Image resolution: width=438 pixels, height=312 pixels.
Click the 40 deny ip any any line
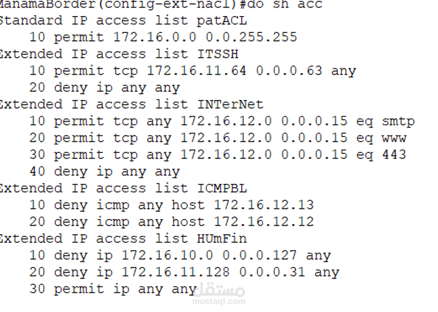(105, 172)
